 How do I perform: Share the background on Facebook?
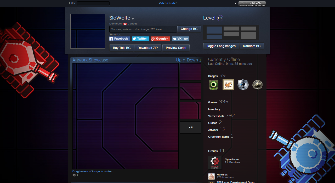pyautogui.click(x=120, y=39)
